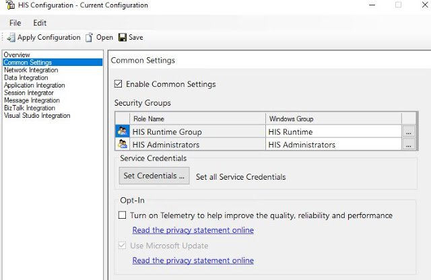Viewport: 431px width, 280px height.
Task: Browse Windows group for HIS Runtime row
Action: click(x=409, y=132)
